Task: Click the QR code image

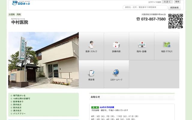Action: tap(175, 21)
